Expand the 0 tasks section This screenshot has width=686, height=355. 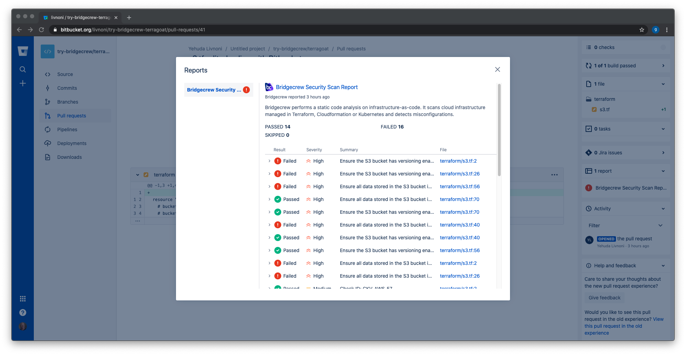coord(663,129)
